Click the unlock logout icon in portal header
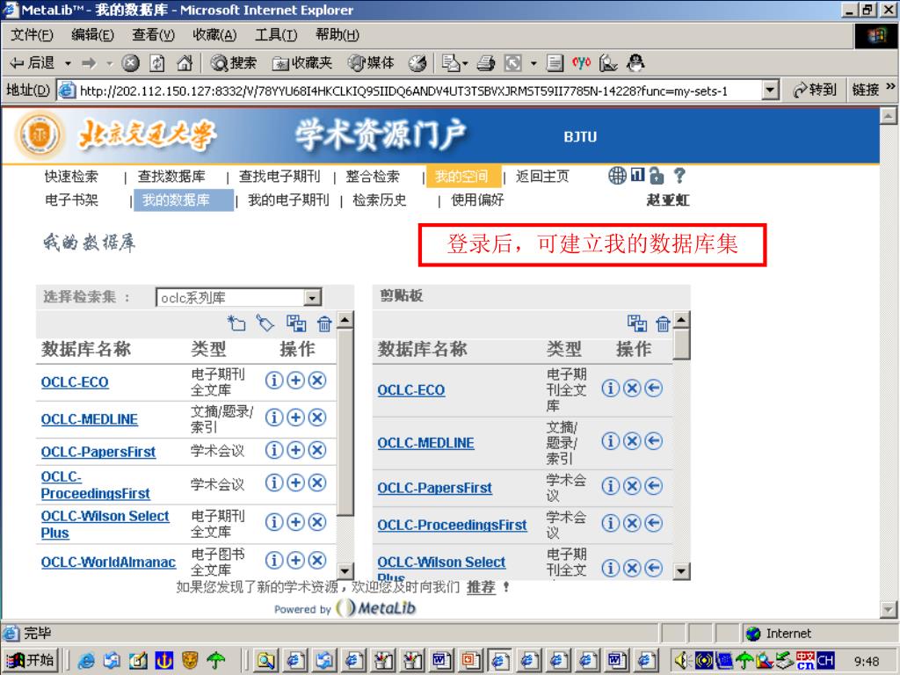Screen dimensions: 900x675 coord(657,175)
